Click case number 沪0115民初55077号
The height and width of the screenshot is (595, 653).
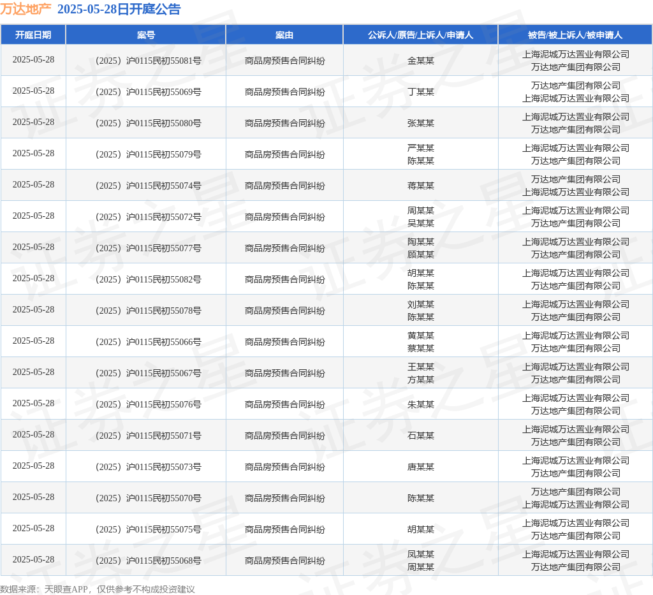(x=149, y=248)
